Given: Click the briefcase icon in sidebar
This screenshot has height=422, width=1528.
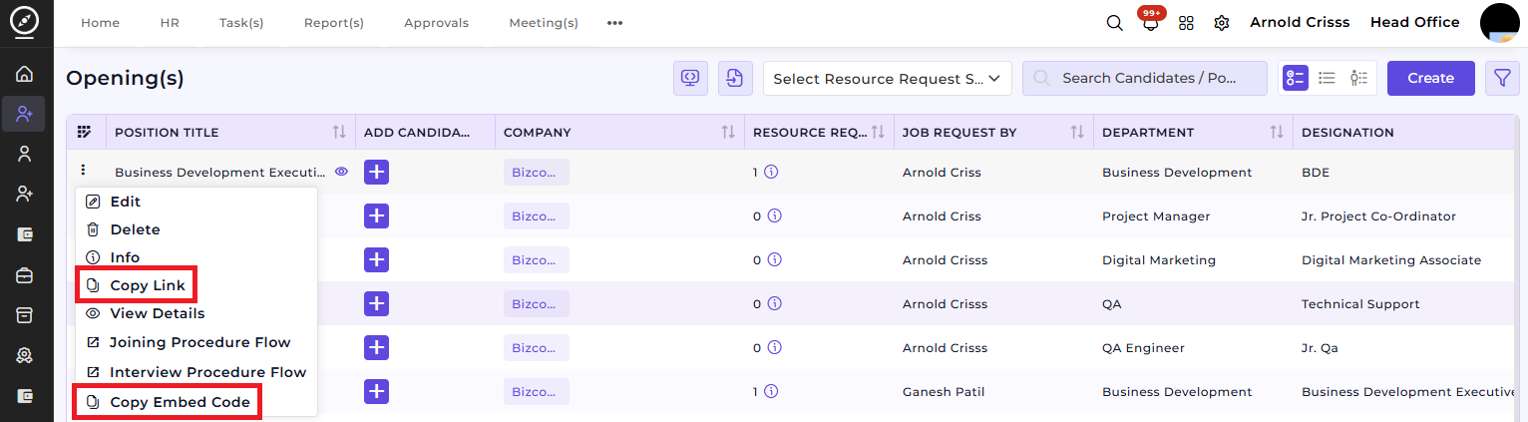Looking at the screenshot, I should 24,275.
